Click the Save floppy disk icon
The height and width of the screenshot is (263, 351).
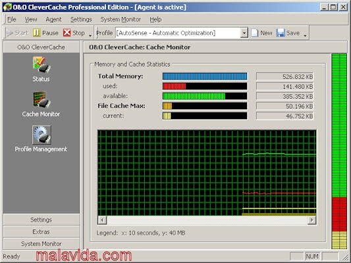pyautogui.click(x=281, y=33)
